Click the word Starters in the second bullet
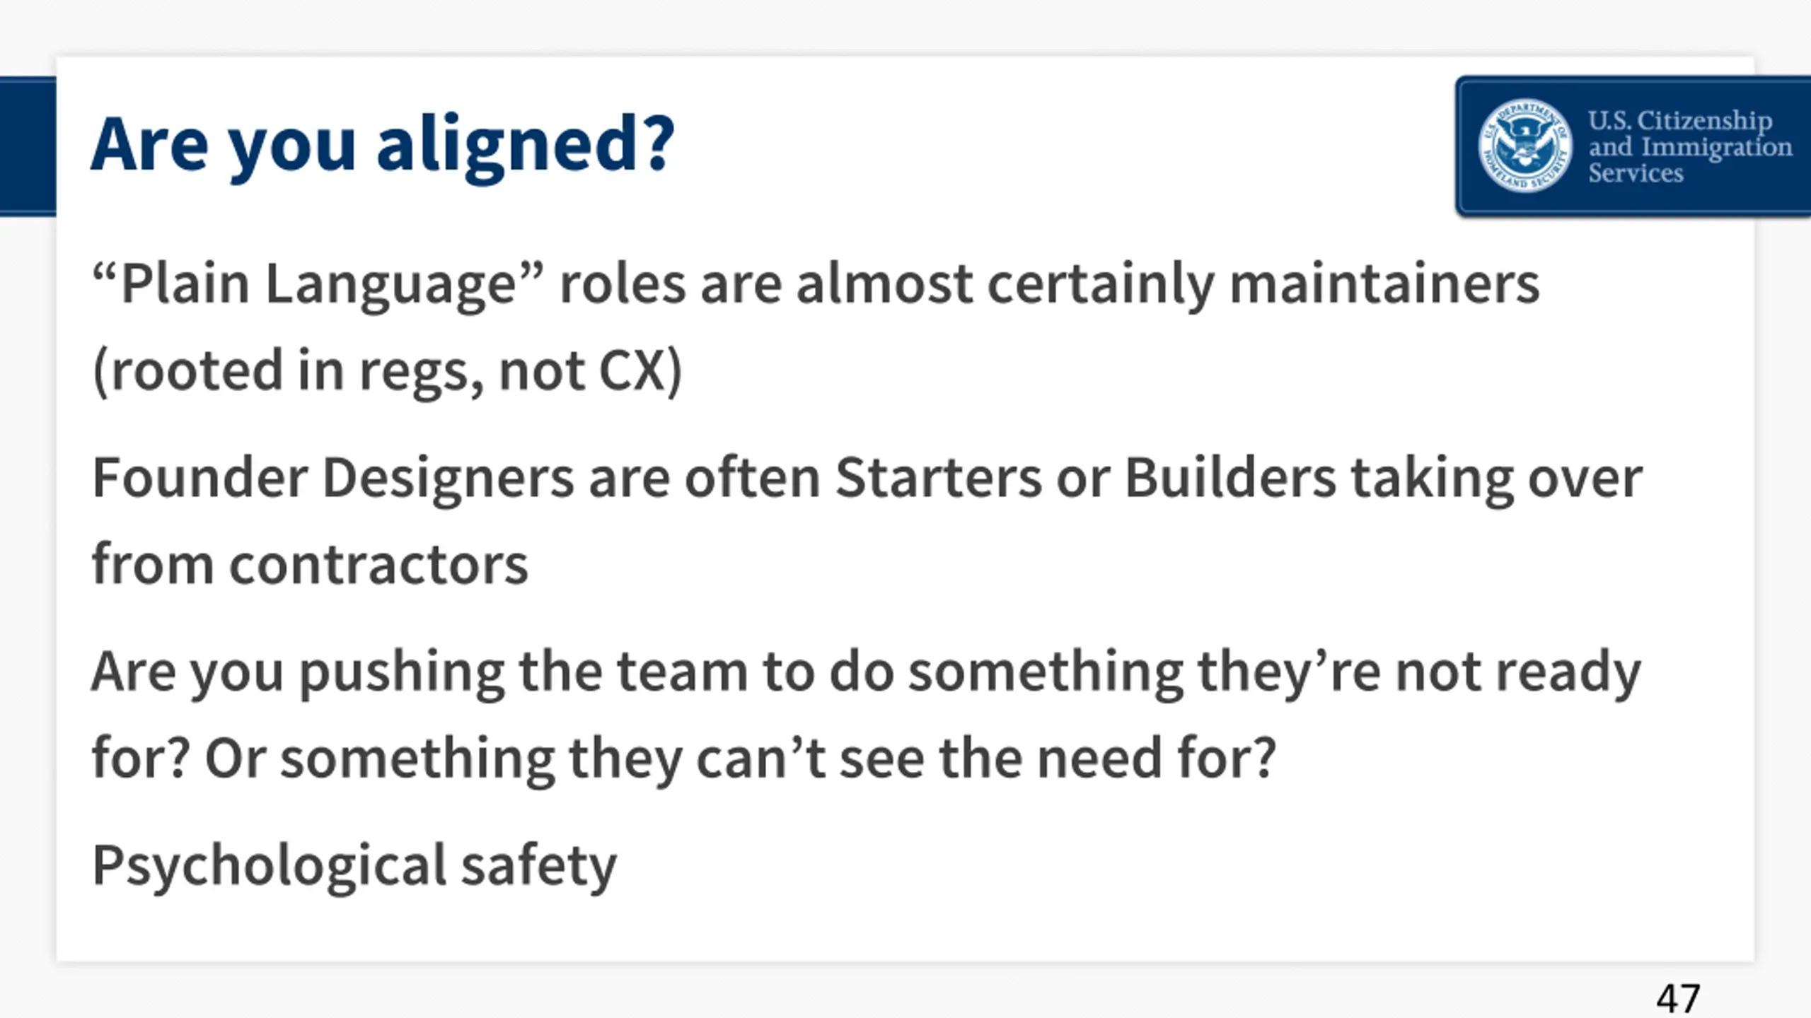The width and height of the screenshot is (1811, 1018). (938, 478)
